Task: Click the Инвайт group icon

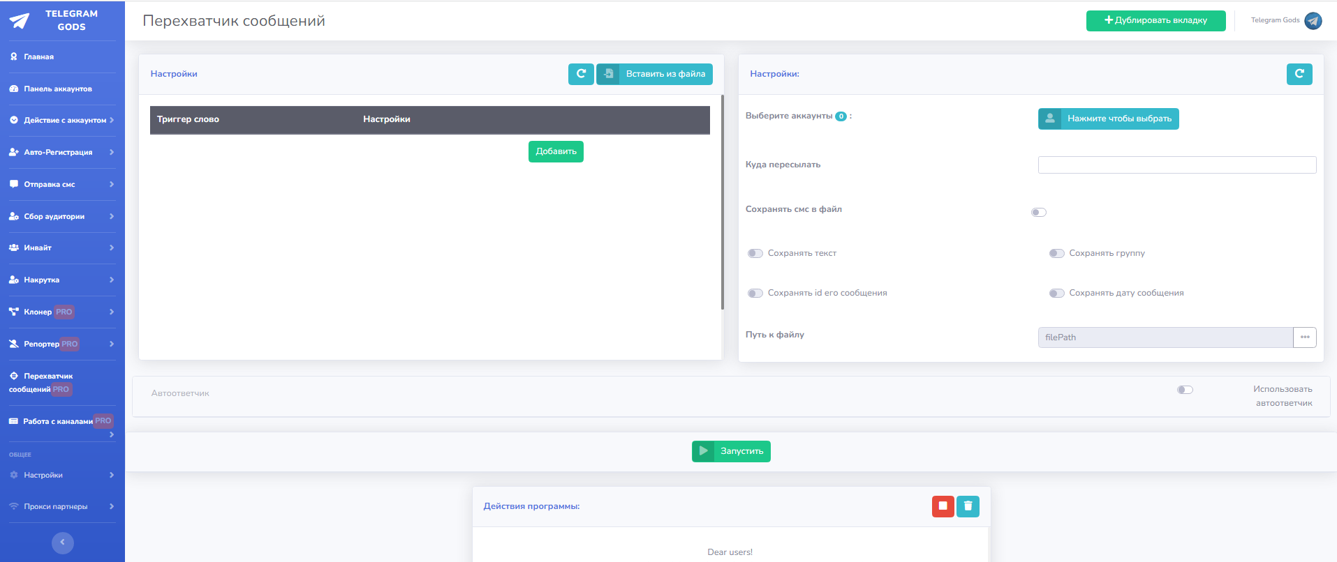Action: pyautogui.click(x=14, y=248)
